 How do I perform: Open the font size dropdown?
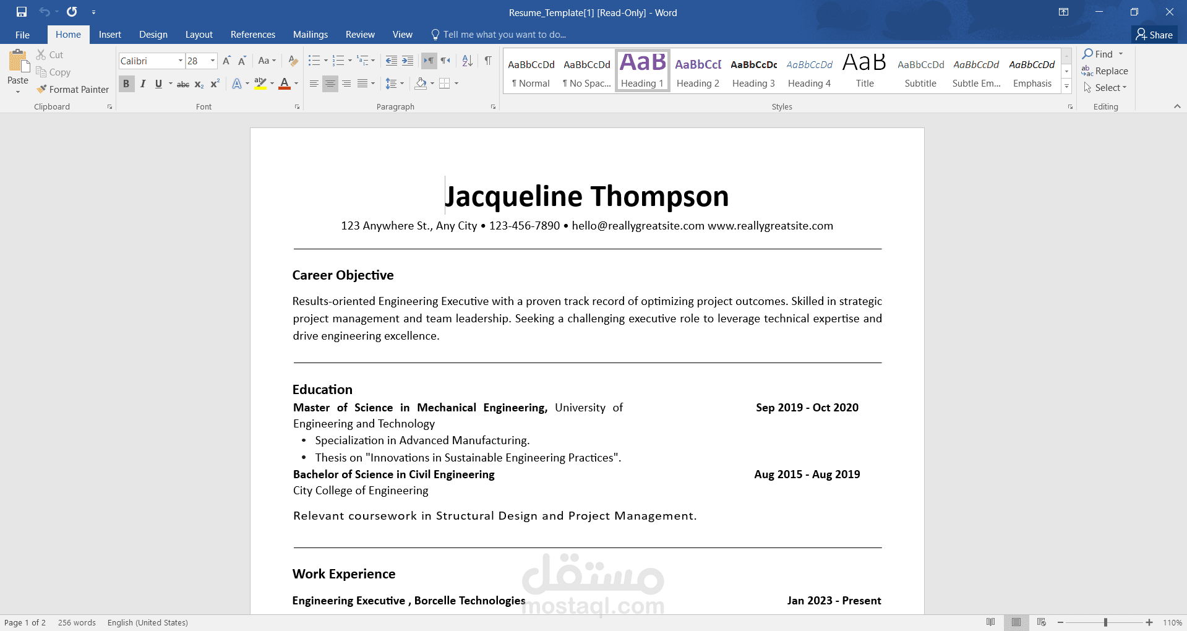coord(213,61)
